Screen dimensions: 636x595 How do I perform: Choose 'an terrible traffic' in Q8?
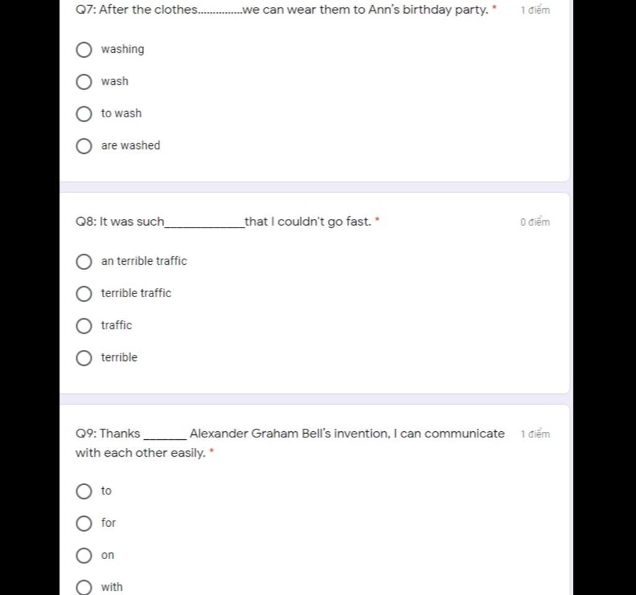[x=84, y=262]
